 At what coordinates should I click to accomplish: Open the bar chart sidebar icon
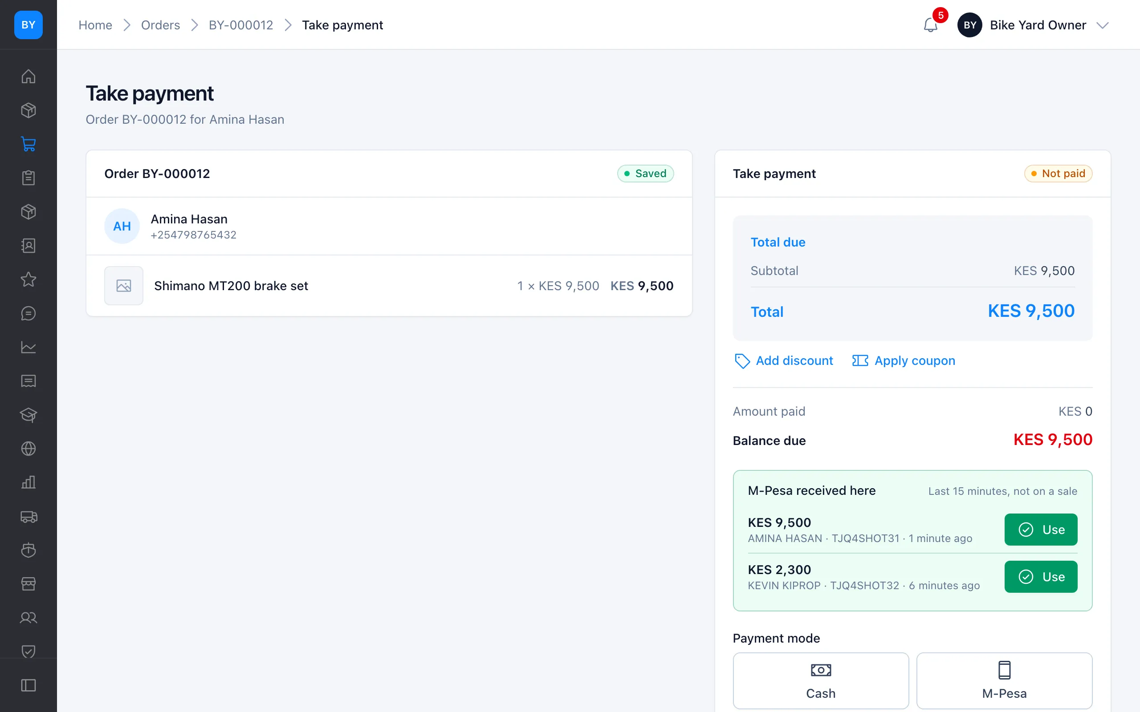28,483
